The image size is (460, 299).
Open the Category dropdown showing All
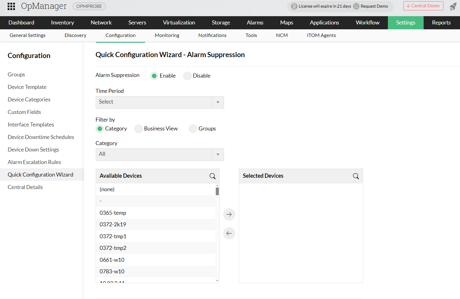pos(218,154)
